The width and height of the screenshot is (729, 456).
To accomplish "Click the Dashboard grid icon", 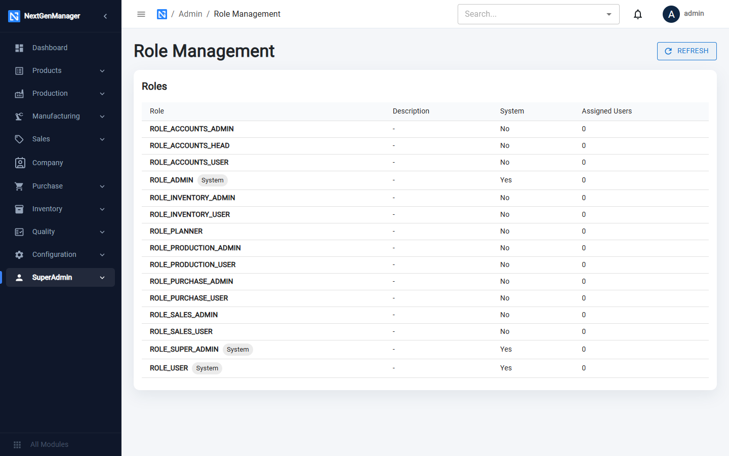I will point(19,48).
